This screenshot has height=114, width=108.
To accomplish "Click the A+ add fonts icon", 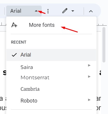I will 14,25.
